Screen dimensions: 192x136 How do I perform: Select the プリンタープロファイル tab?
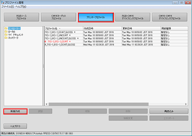[x=96, y=17]
